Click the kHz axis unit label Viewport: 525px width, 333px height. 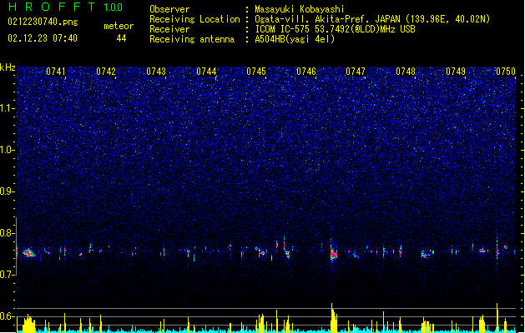click(8, 67)
